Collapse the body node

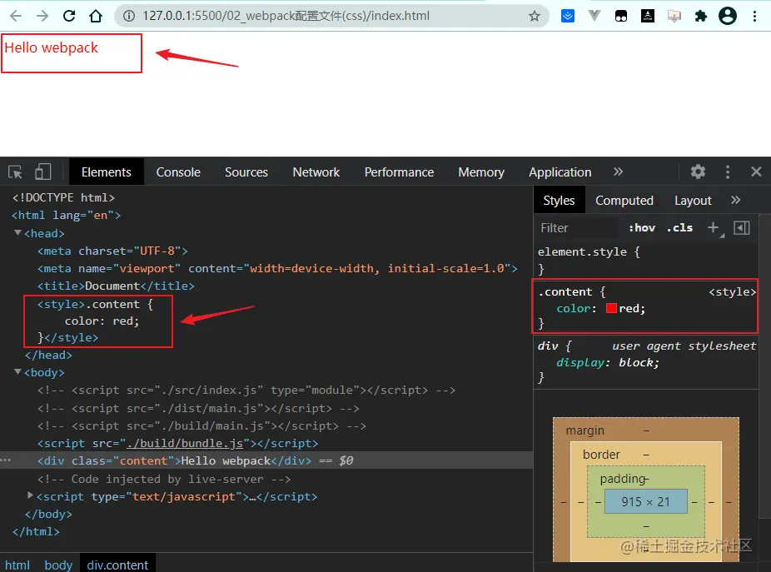pos(17,372)
